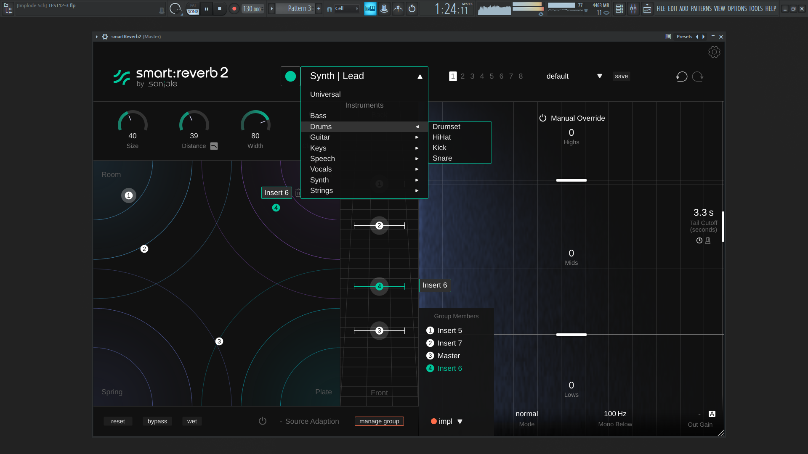Select the Bass profile
The width and height of the screenshot is (808, 454).
(364, 116)
